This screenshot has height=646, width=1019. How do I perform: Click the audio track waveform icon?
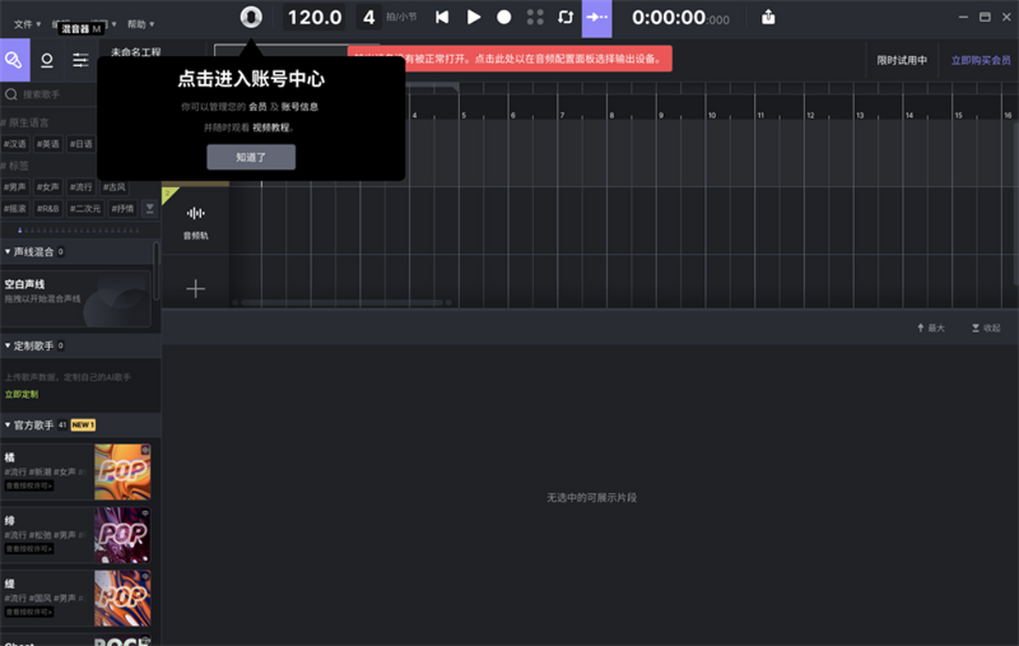pyautogui.click(x=195, y=214)
